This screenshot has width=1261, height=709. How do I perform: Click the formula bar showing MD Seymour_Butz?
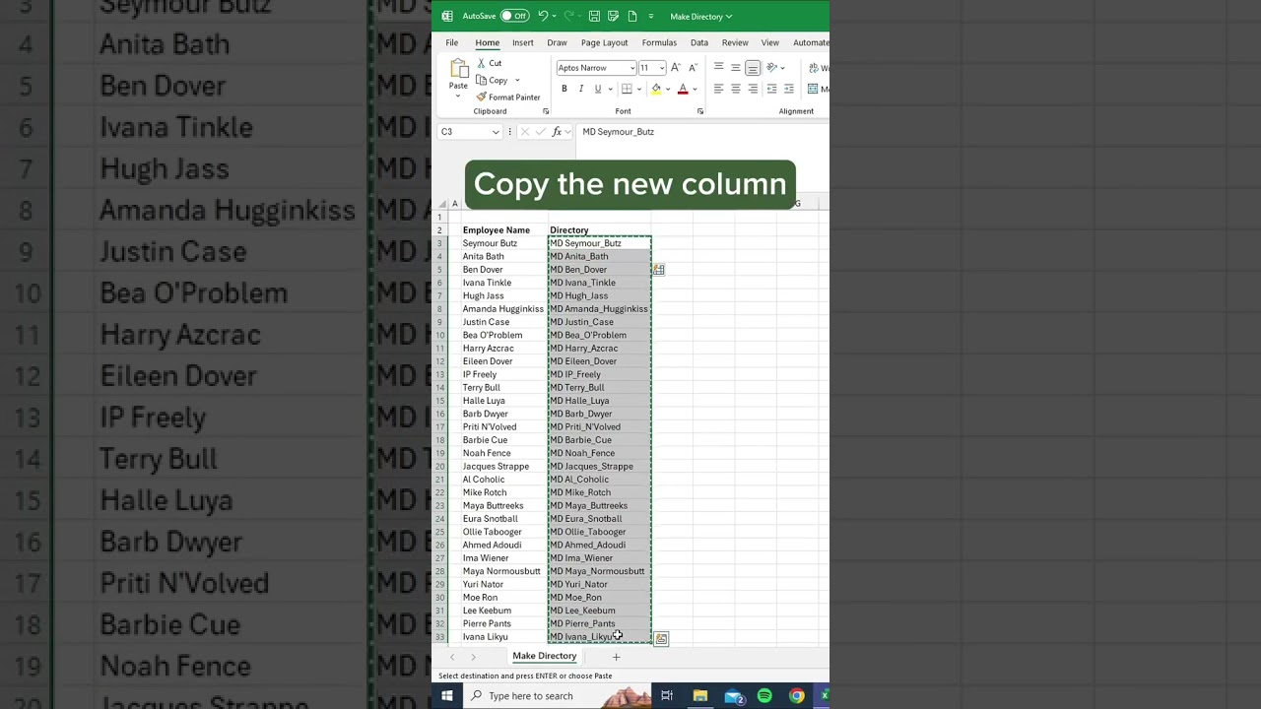point(702,132)
